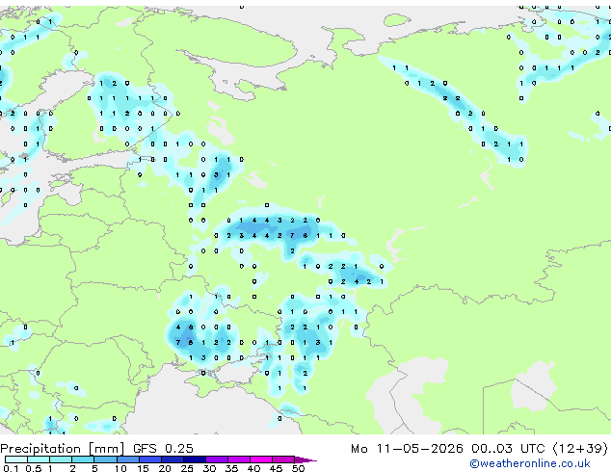
Task: Click the 0.1–0.5 mm legend swatch
Action: pyautogui.click(x=16, y=459)
